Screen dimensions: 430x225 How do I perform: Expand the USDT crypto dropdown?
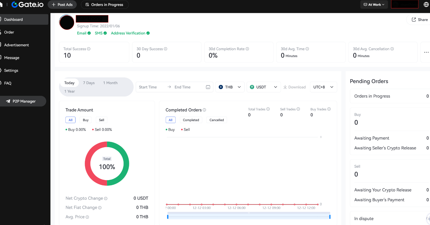(x=263, y=87)
